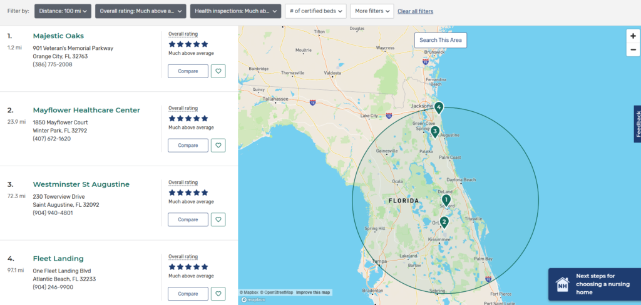Viewport: 641px width, 305px height.
Task: Open the Feedback side tab
Action: [x=637, y=124]
